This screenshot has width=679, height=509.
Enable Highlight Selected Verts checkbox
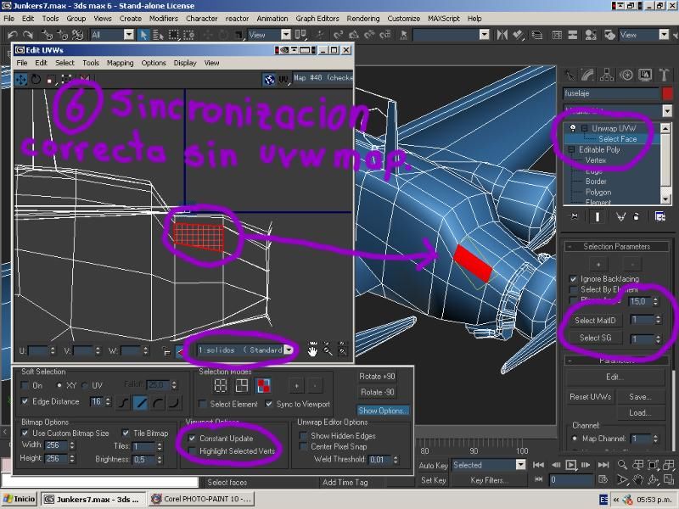click(x=192, y=451)
